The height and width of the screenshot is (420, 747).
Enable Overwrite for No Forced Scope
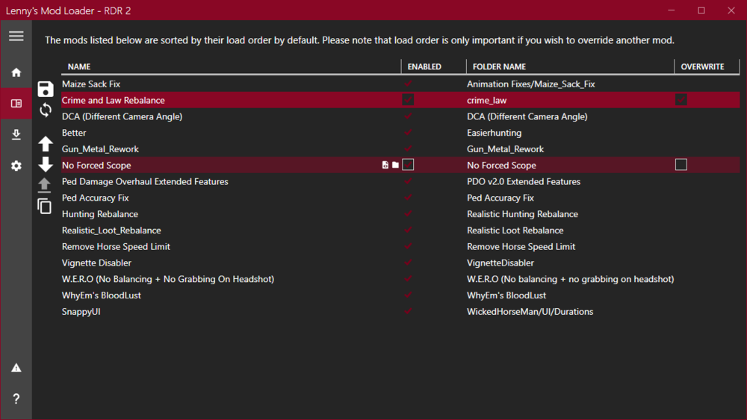click(x=681, y=165)
